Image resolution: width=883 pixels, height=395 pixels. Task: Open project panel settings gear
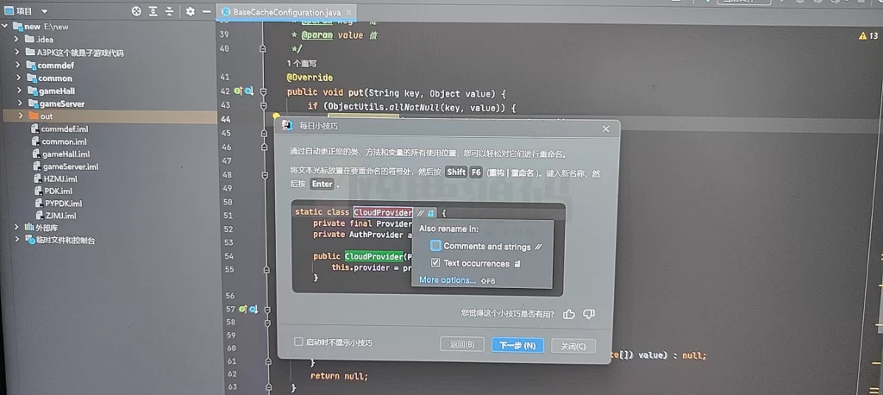[x=191, y=11]
